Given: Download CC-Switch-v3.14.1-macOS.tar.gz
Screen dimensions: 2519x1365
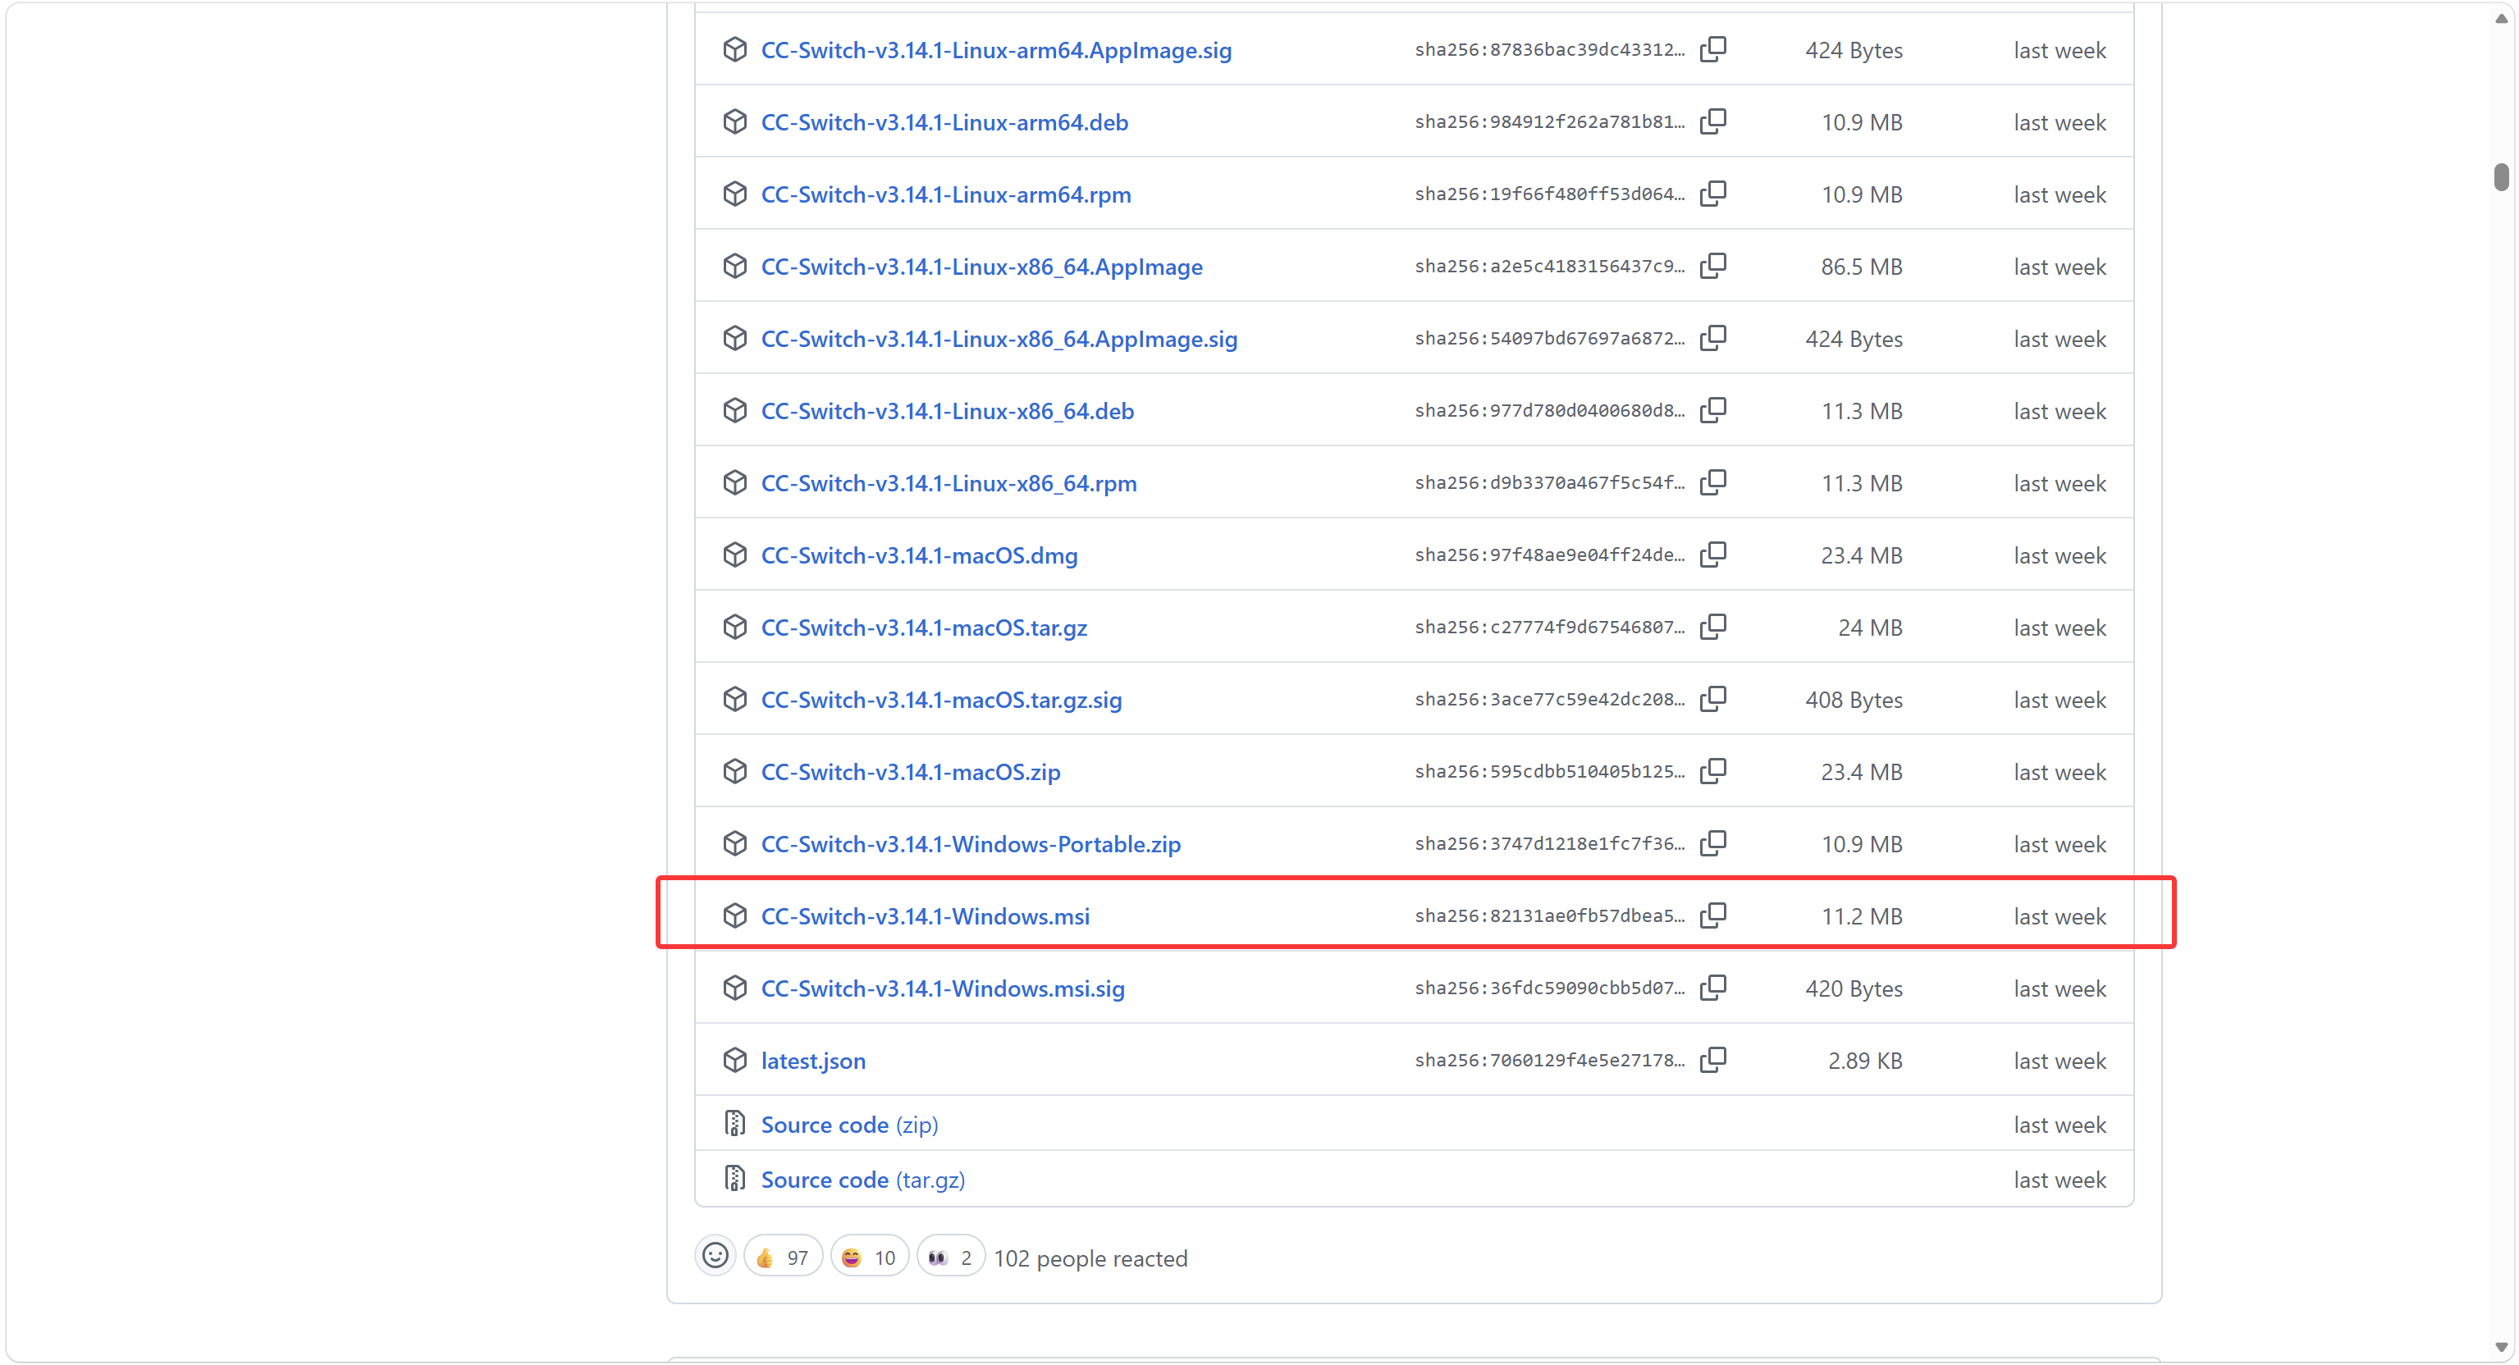Looking at the screenshot, I should pyautogui.click(x=924, y=628).
